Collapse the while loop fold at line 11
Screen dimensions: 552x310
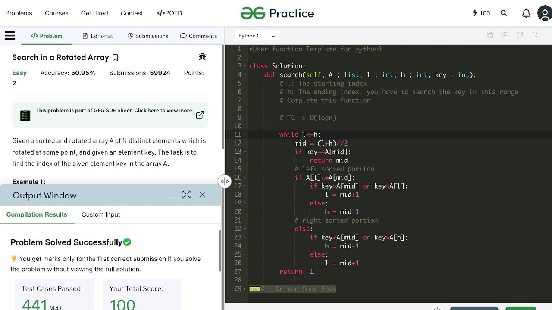click(x=245, y=135)
